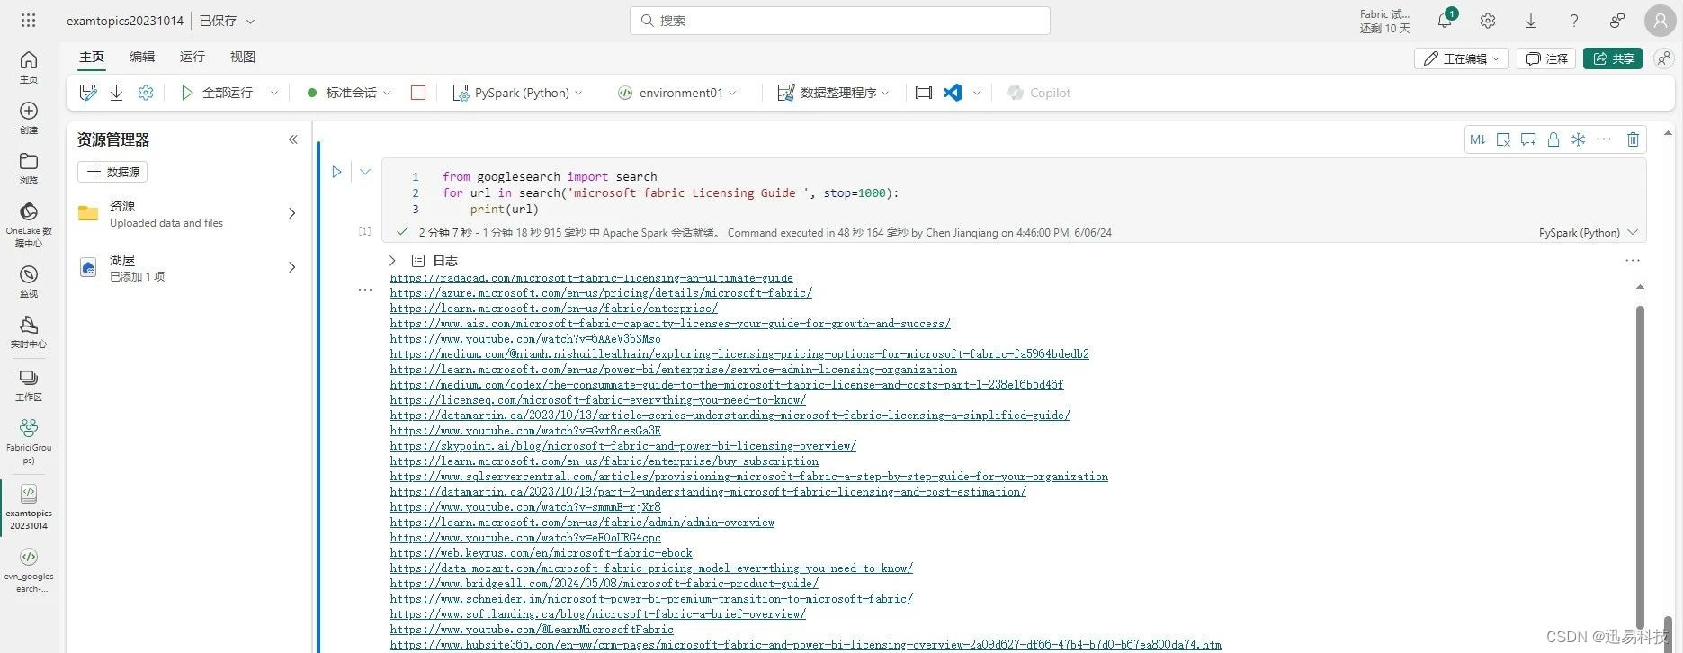The height and width of the screenshot is (653, 1683).
Task: Click the 数据源 add data source button
Action: (112, 172)
